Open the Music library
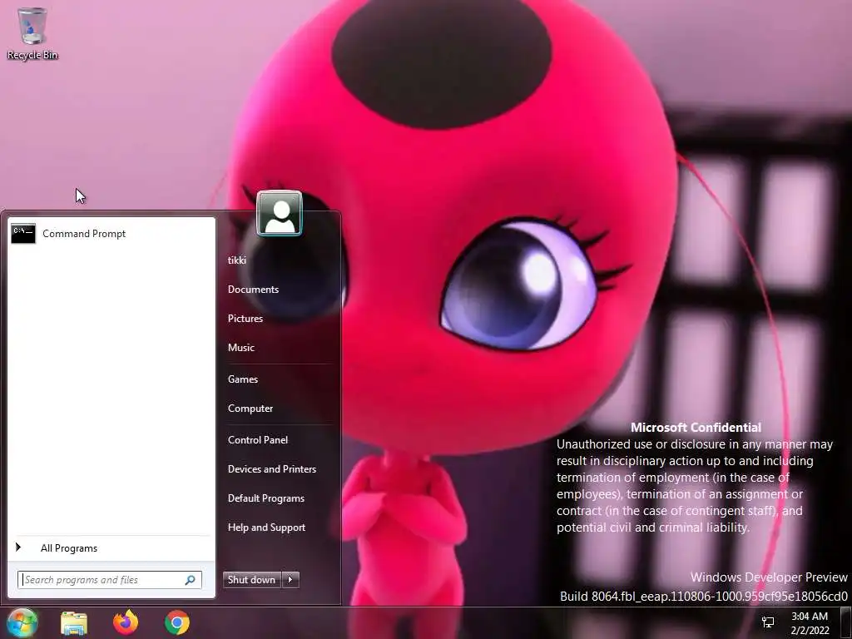Screen dimensions: 852x639 click(x=241, y=348)
